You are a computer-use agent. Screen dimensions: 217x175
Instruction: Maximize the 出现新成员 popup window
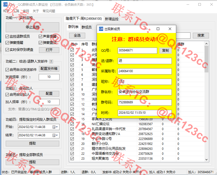[x=158, y=29]
